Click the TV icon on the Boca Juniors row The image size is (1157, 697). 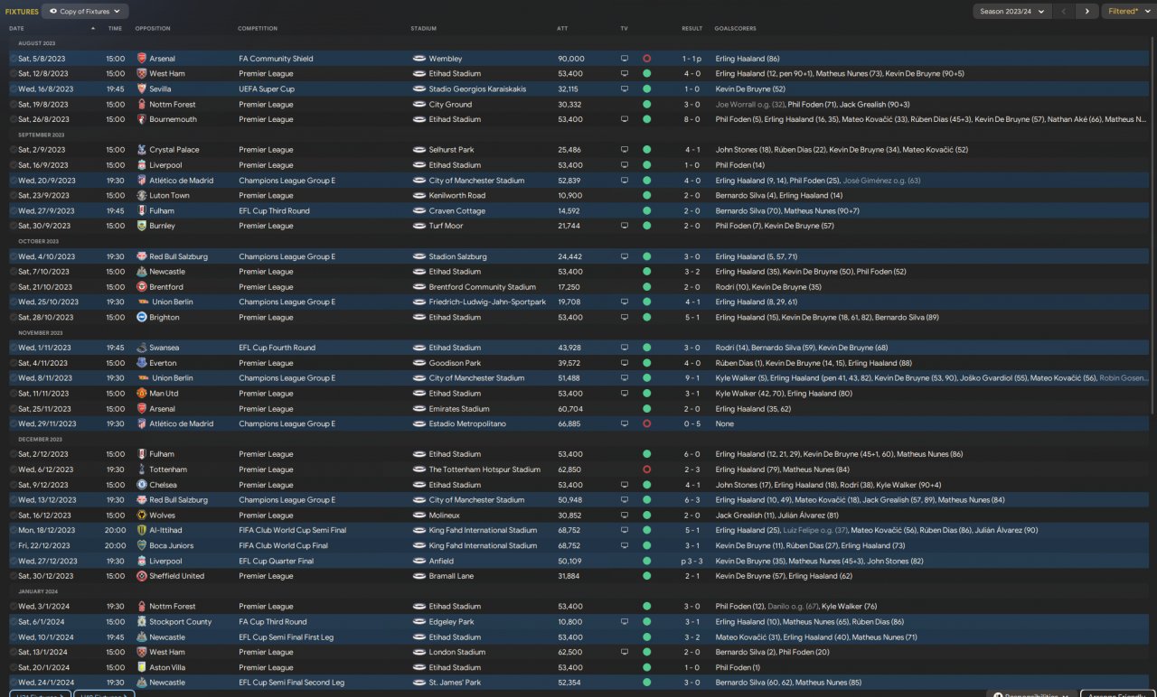point(624,545)
